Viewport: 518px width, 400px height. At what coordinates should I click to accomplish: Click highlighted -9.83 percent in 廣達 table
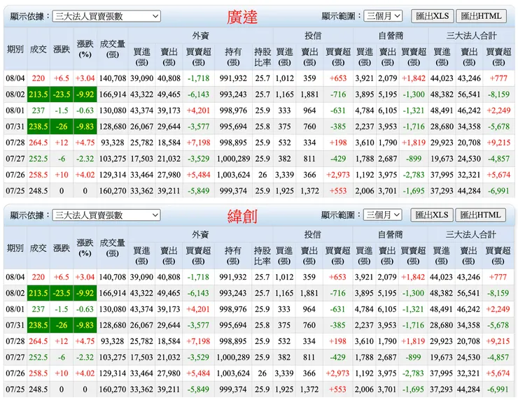[x=85, y=127]
